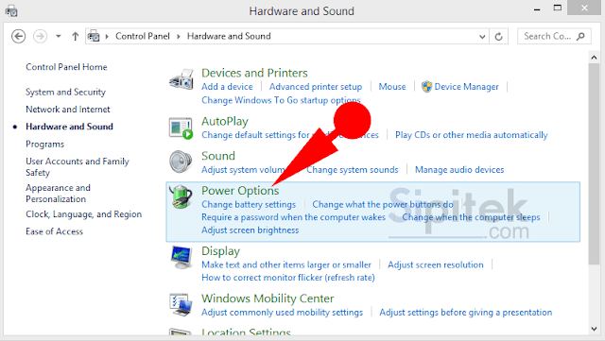The image size is (605, 341).
Task: Click the search magnifier icon
Action: [580, 36]
